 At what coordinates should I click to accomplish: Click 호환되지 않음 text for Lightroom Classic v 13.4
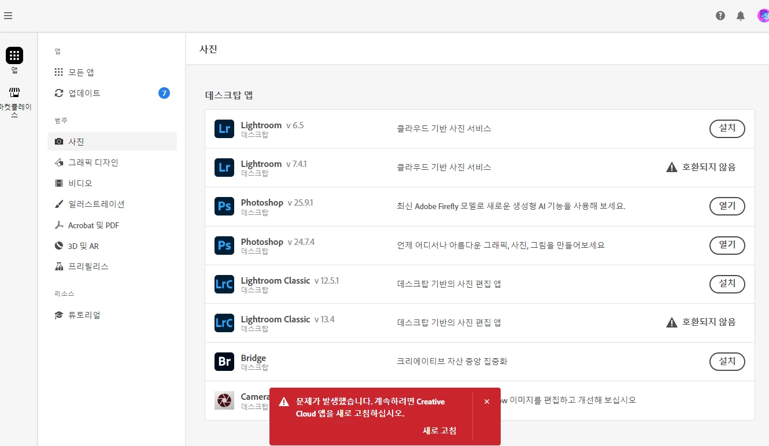(x=709, y=322)
